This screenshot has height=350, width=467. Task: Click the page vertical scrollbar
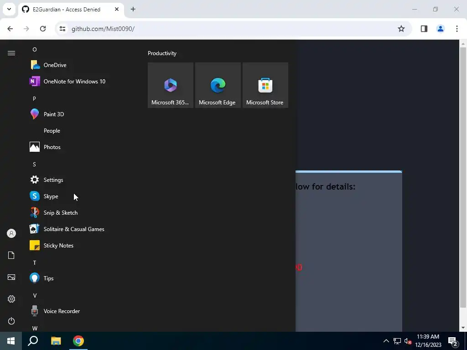coord(463,177)
